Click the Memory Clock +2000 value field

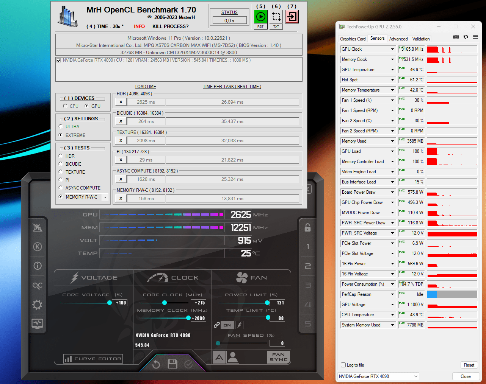coord(199,318)
